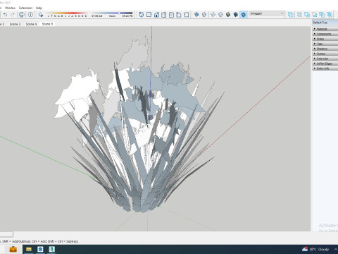Click the month slider in the shadow date bar
338x254 pixels.
[x=67, y=15]
